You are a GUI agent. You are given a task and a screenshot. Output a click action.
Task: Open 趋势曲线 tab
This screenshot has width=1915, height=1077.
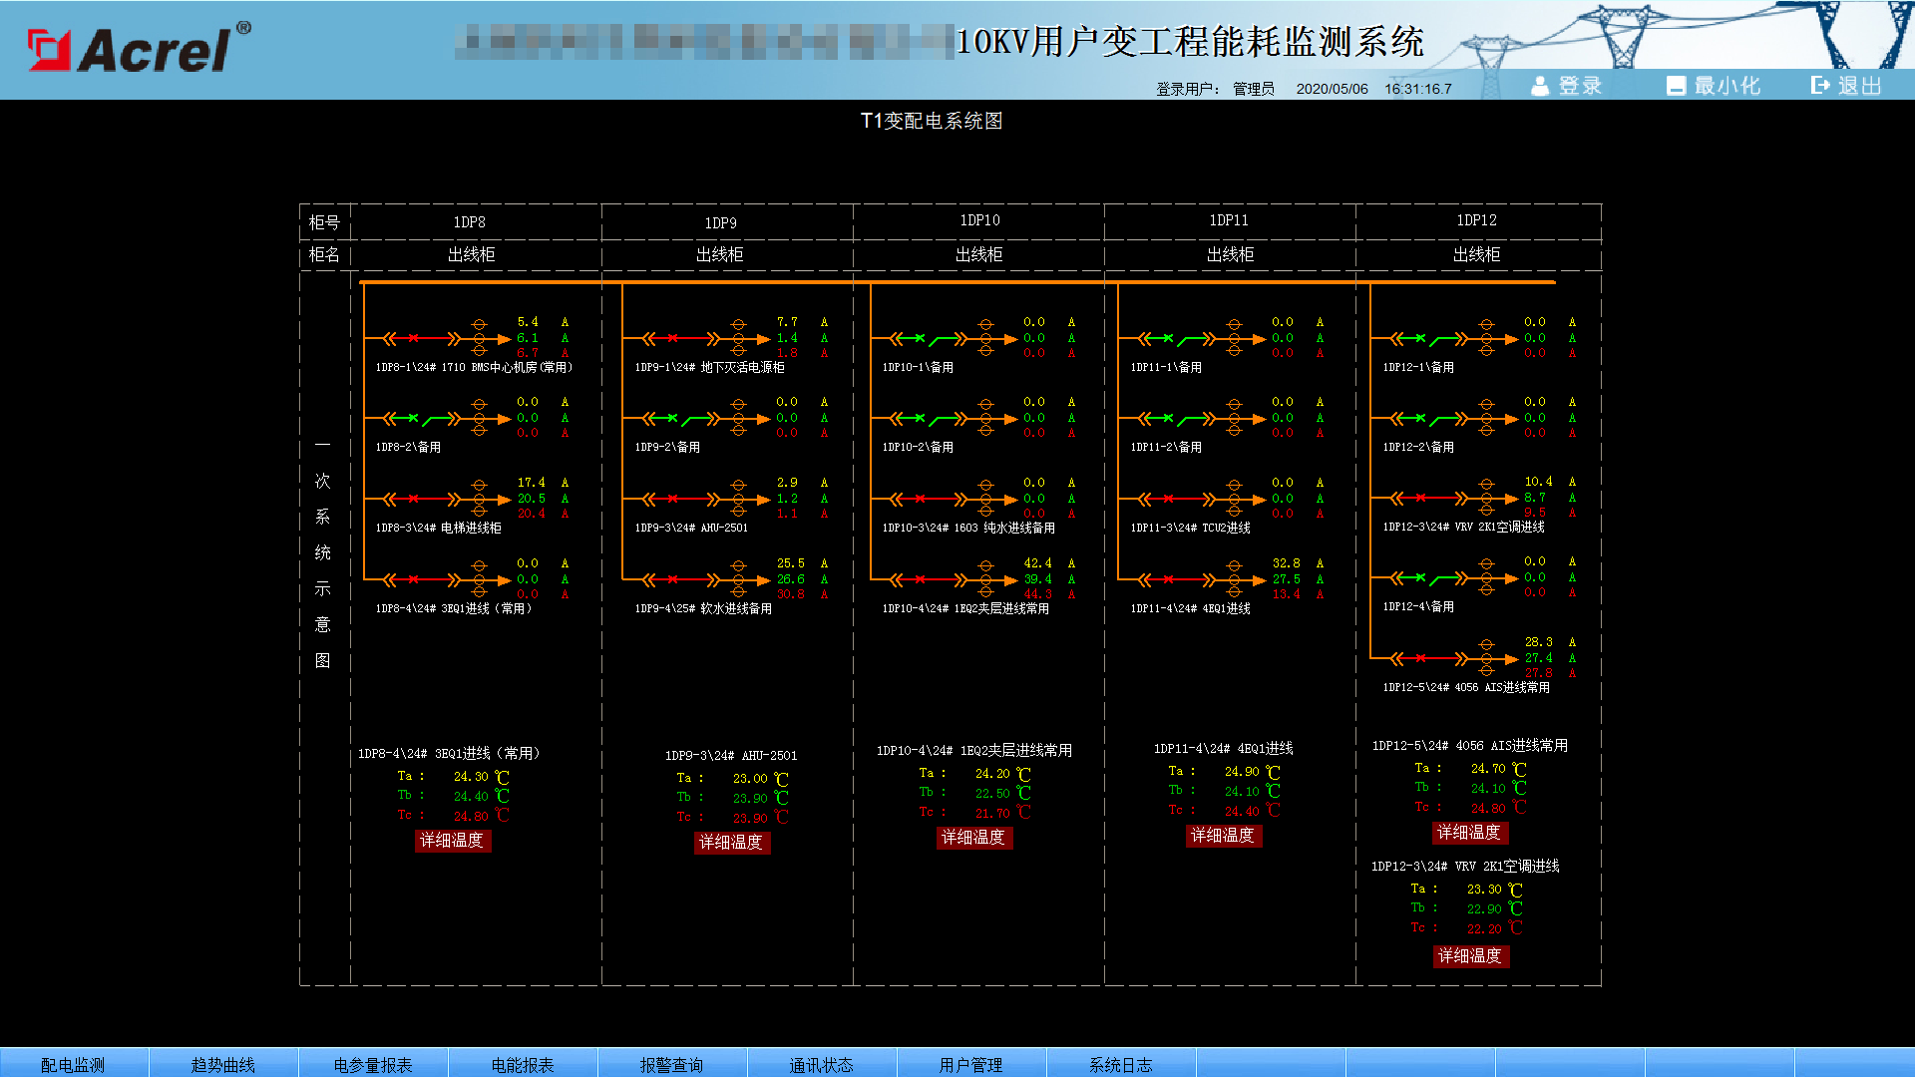coord(222,1064)
